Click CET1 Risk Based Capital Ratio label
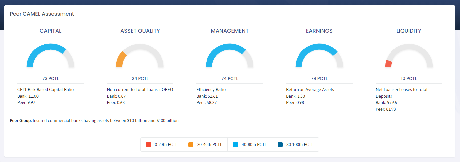The width and height of the screenshot is (460, 162). pyautogui.click(x=45, y=90)
